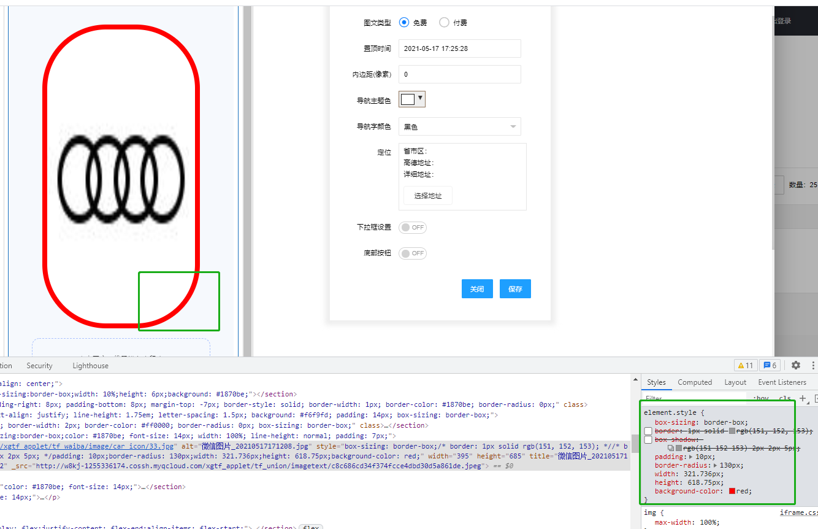This screenshot has height=529, width=818.
Task: Open the 导航主题色 color picker arrow
Action: tap(420, 98)
